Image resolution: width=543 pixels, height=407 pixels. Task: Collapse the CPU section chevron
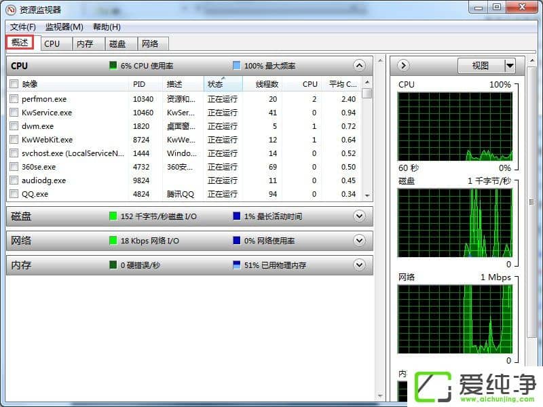[x=359, y=65]
